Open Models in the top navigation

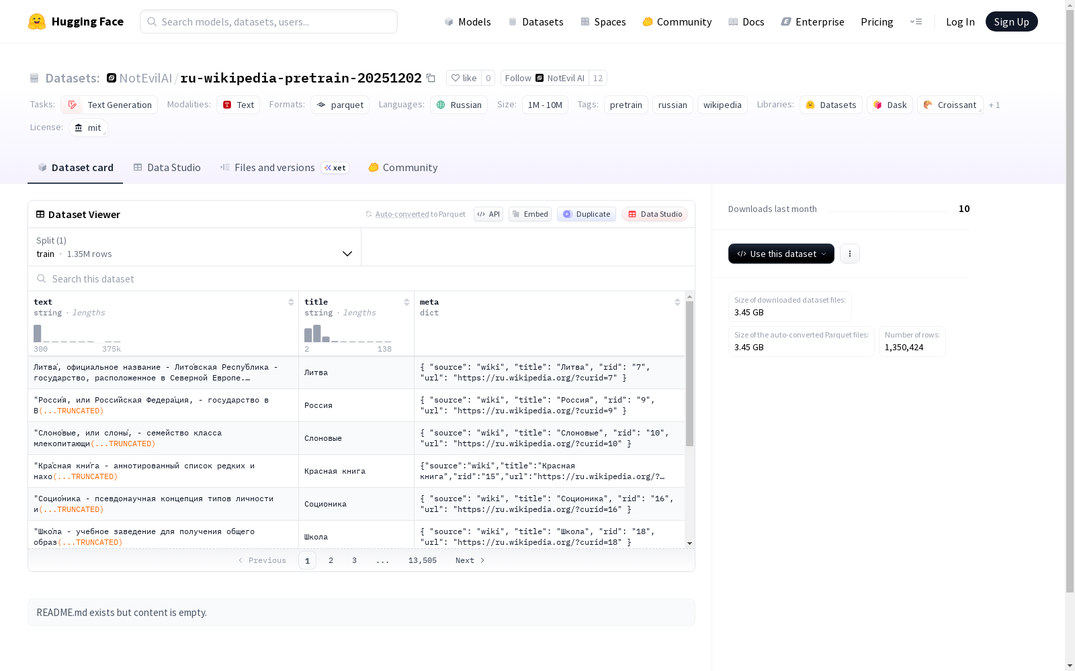point(468,21)
